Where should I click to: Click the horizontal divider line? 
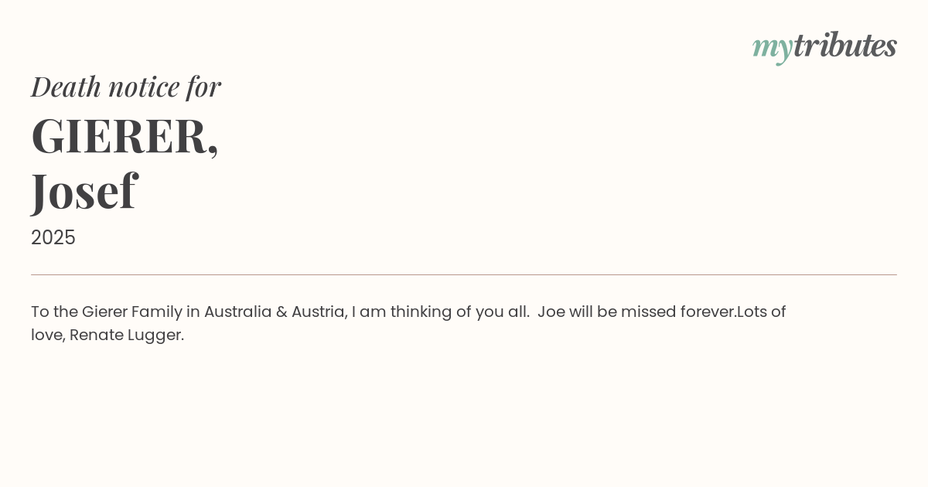pyautogui.click(x=464, y=274)
